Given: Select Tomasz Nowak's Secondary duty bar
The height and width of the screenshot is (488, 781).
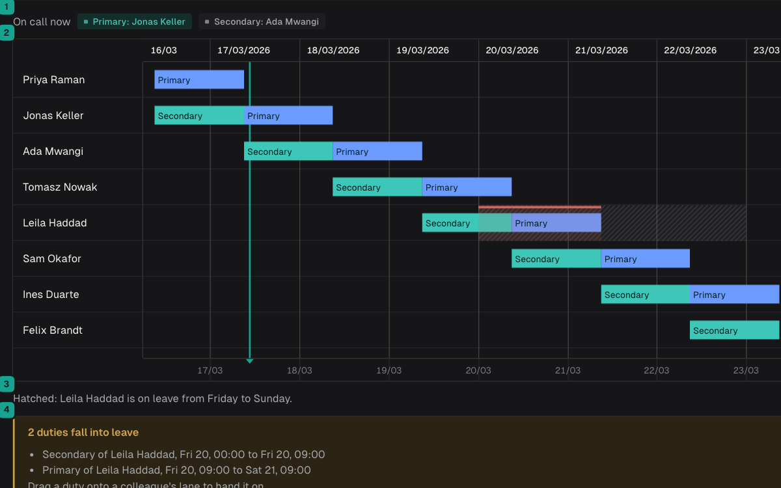Looking at the screenshot, I should pos(377,187).
